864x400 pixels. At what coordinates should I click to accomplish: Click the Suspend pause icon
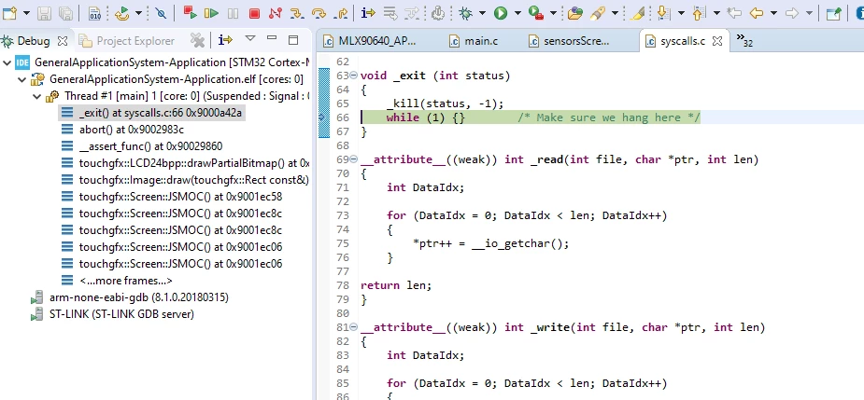tap(234, 13)
